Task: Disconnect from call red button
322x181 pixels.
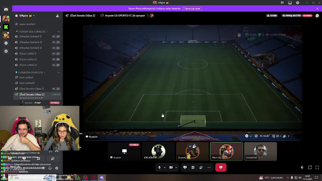Action: (x=221, y=167)
